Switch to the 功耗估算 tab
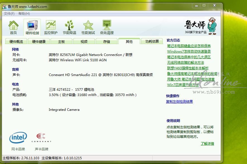The image size is (247, 164). [152, 41]
